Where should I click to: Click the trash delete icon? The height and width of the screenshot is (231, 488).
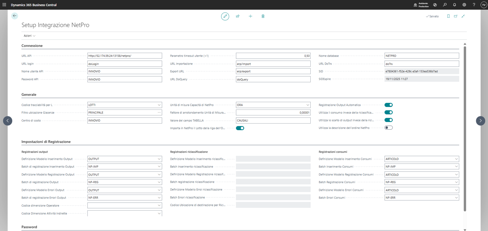pos(263,16)
